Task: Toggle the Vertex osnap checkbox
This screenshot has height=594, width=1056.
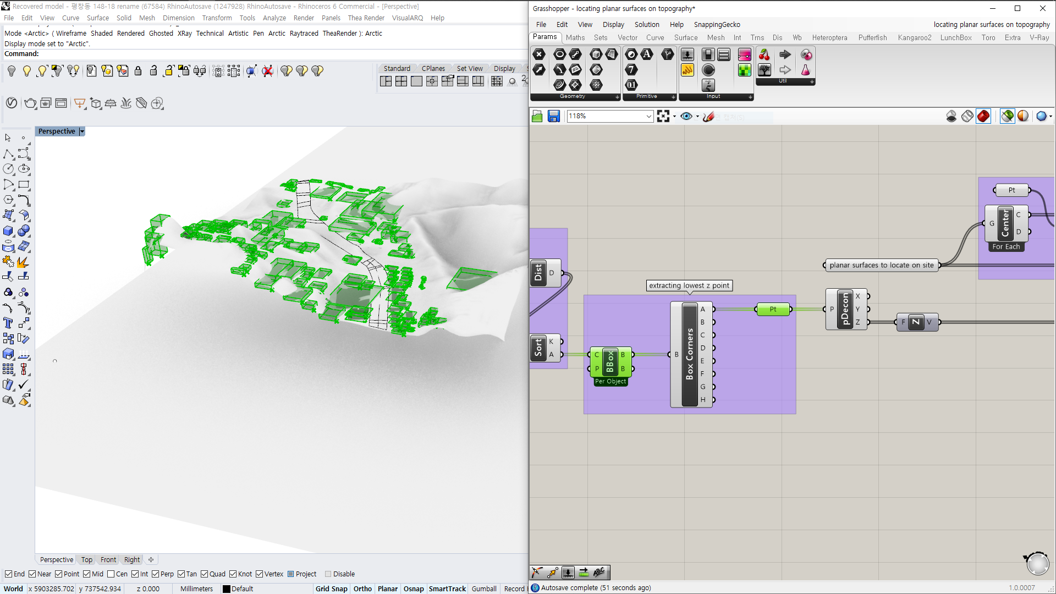Action: 260,574
